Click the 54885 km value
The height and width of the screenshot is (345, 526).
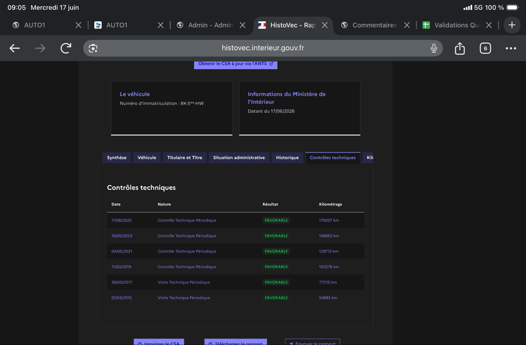pyautogui.click(x=328, y=298)
